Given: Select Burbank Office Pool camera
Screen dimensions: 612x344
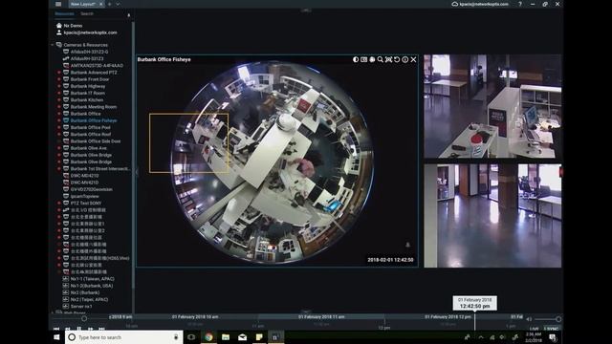Looking at the screenshot, I should (x=90, y=127).
